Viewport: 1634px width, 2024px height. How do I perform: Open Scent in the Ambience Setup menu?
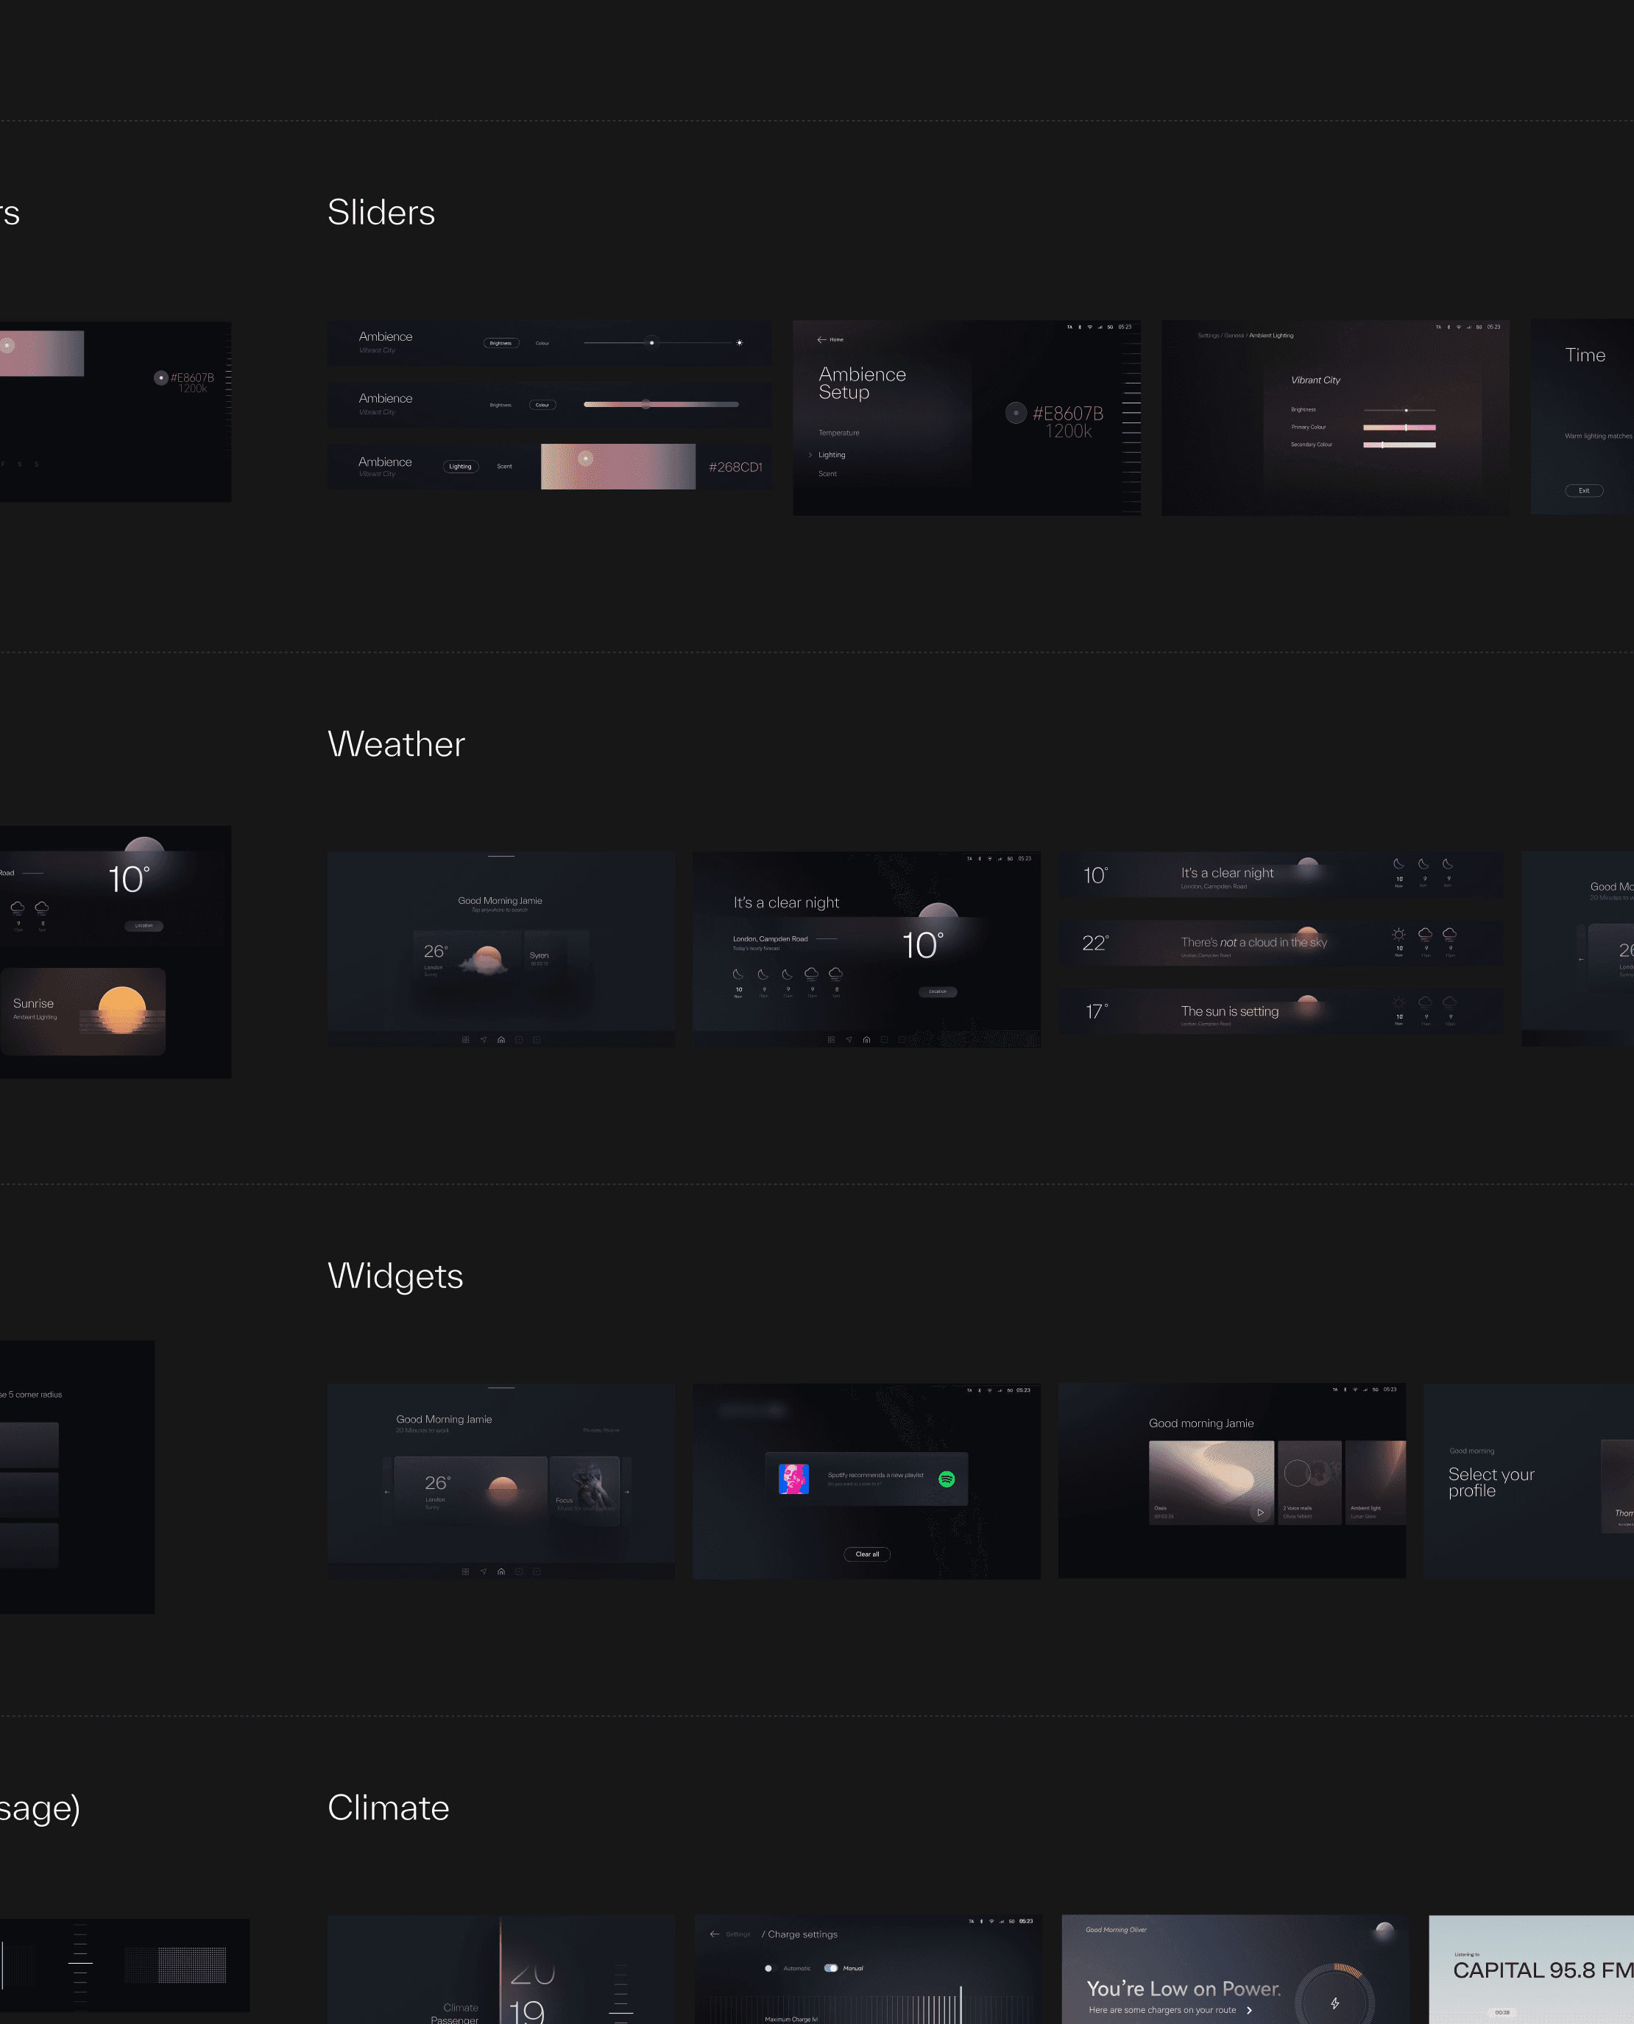(x=827, y=474)
